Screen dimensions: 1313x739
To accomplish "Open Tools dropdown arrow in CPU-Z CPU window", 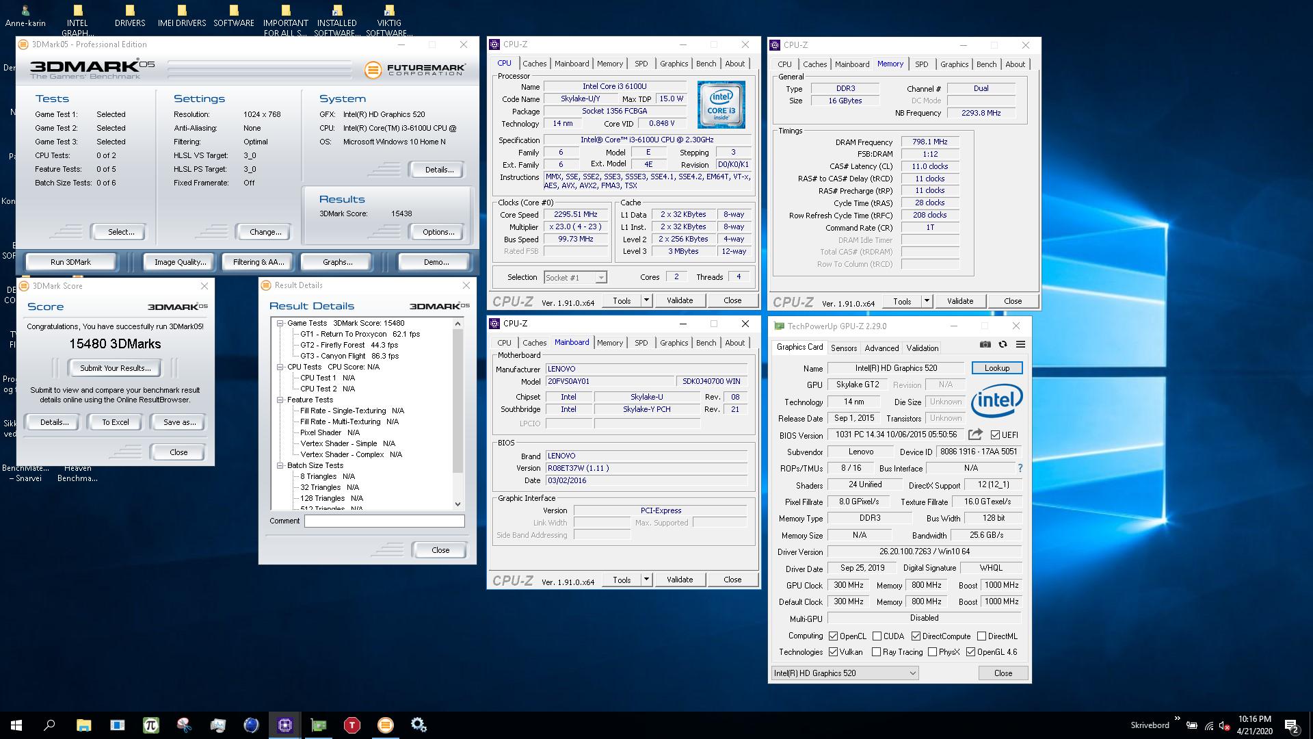I will pos(646,300).
